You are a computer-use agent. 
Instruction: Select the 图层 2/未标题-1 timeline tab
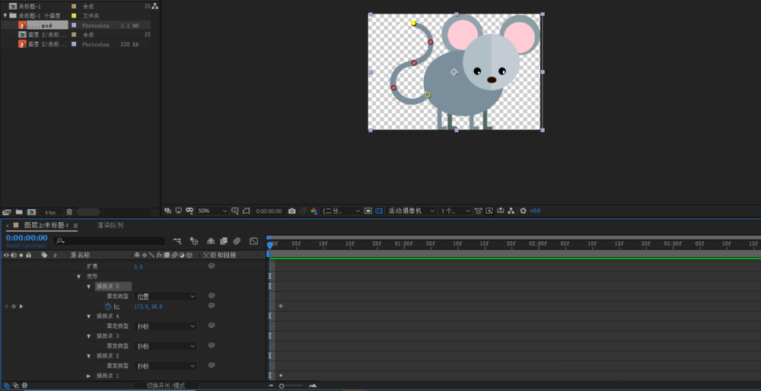click(x=46, y=226)
